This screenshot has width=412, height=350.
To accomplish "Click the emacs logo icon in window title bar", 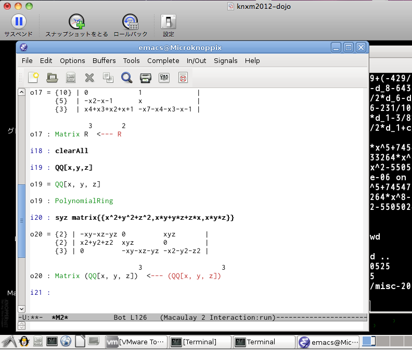I will click(x=23, y=47).
